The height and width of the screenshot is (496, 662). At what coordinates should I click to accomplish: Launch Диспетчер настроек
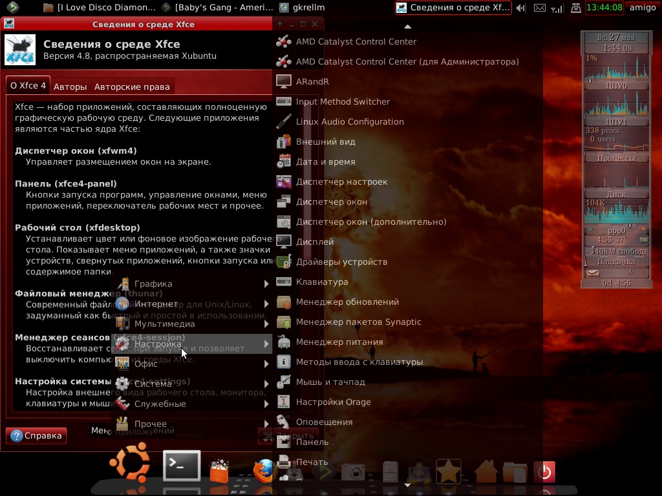(x=407, y=181)
